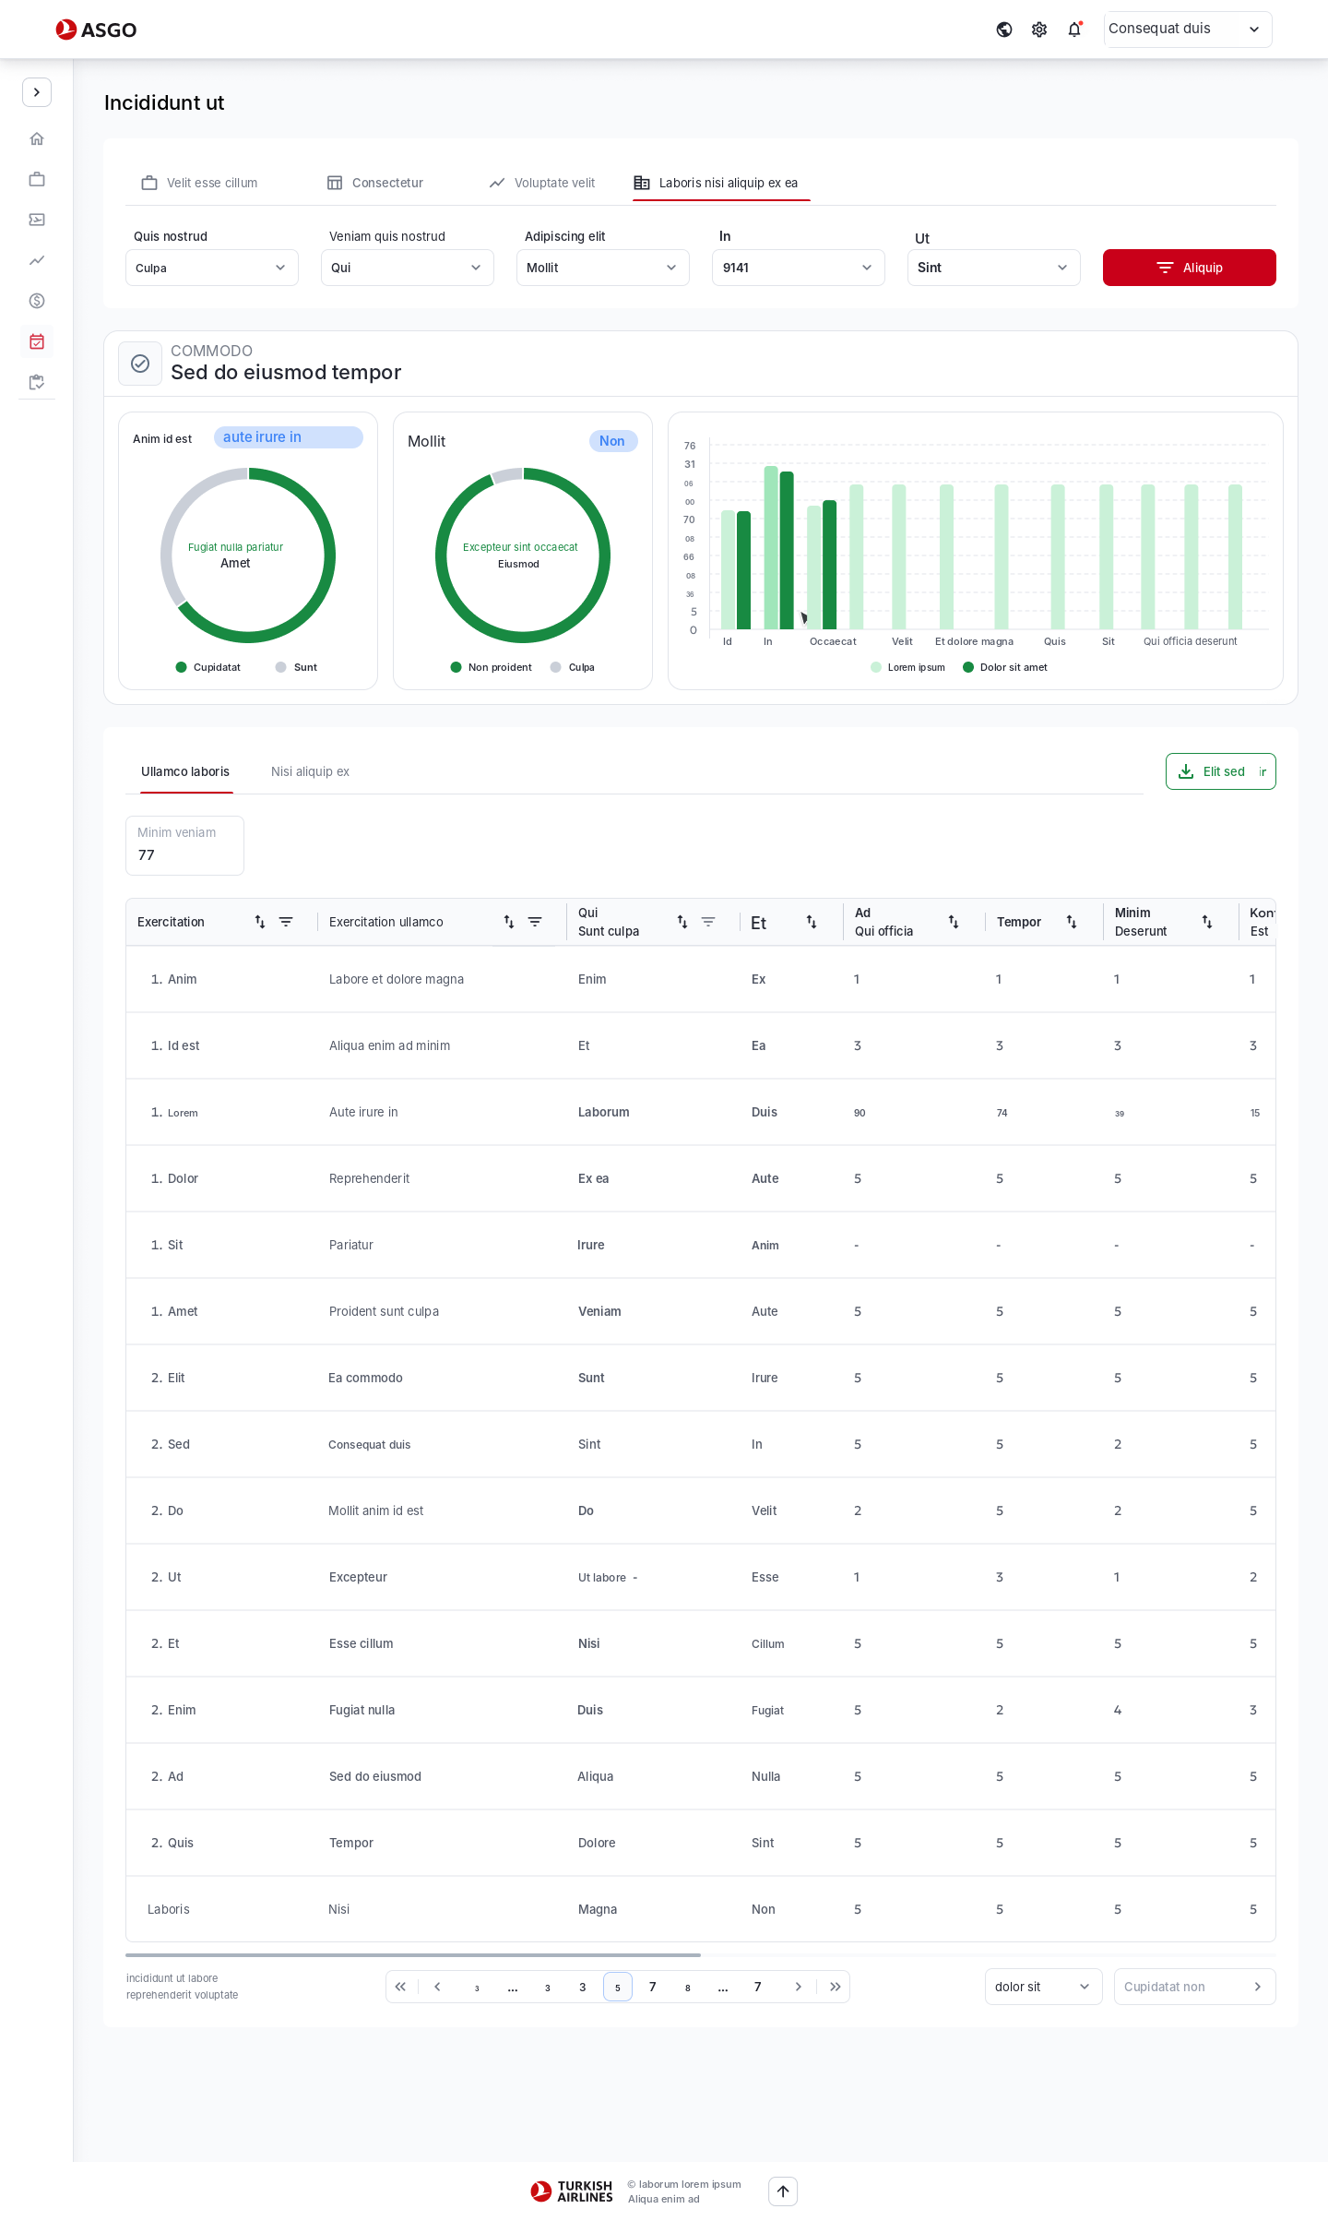Click the Elit sed download button
This screenshot has height=2221, width=1328.
pyautogui.click(x=1221, y=771)
